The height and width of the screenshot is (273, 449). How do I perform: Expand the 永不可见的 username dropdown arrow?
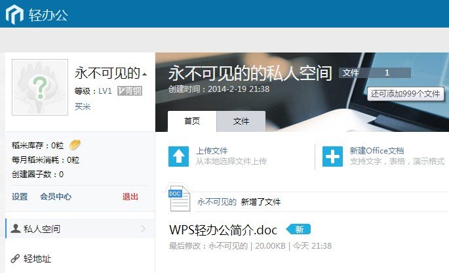[x=145, y=74]
